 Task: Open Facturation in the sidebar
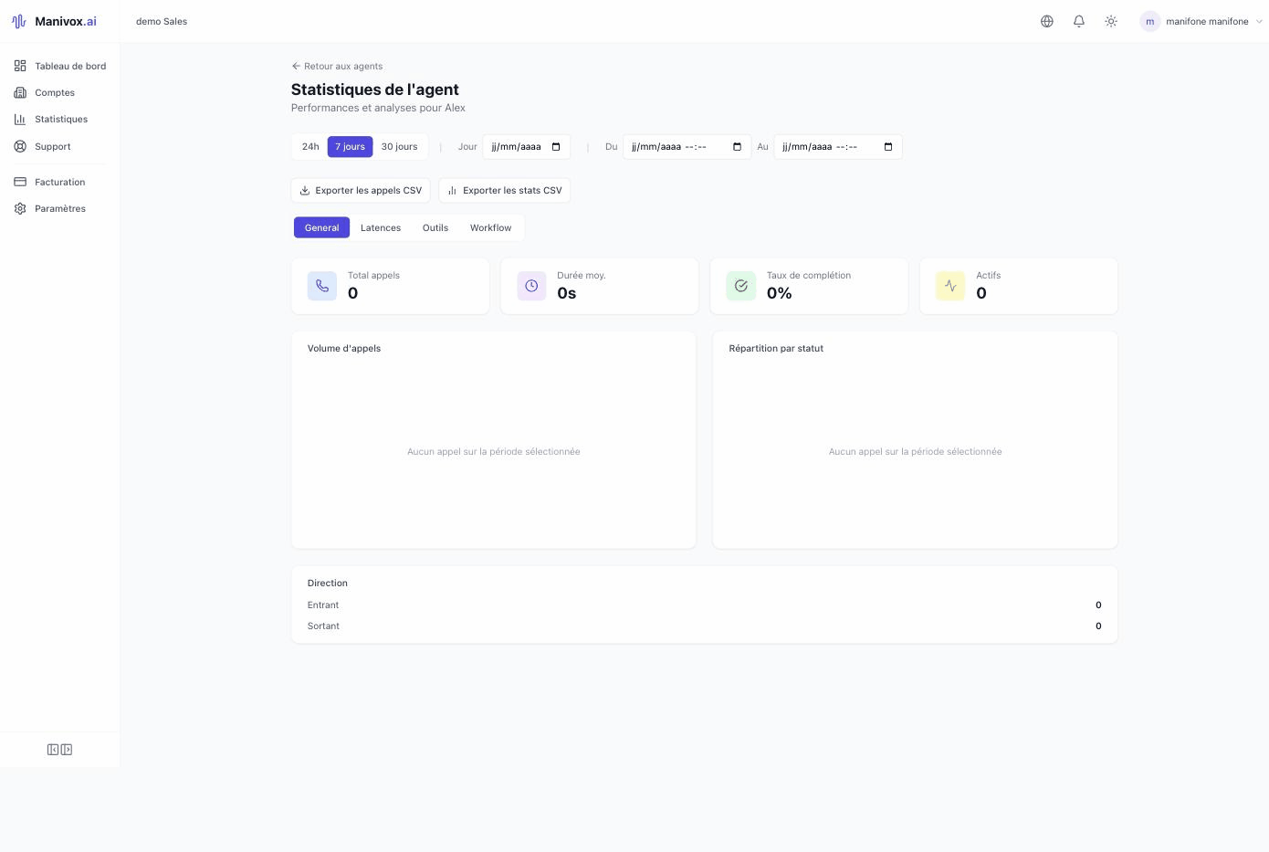coord(60,182)
